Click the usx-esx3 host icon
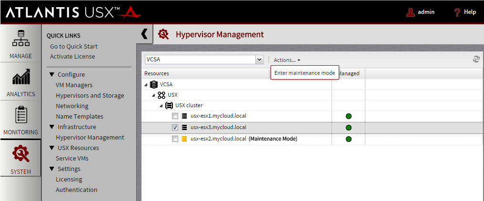 coord(184,127)
